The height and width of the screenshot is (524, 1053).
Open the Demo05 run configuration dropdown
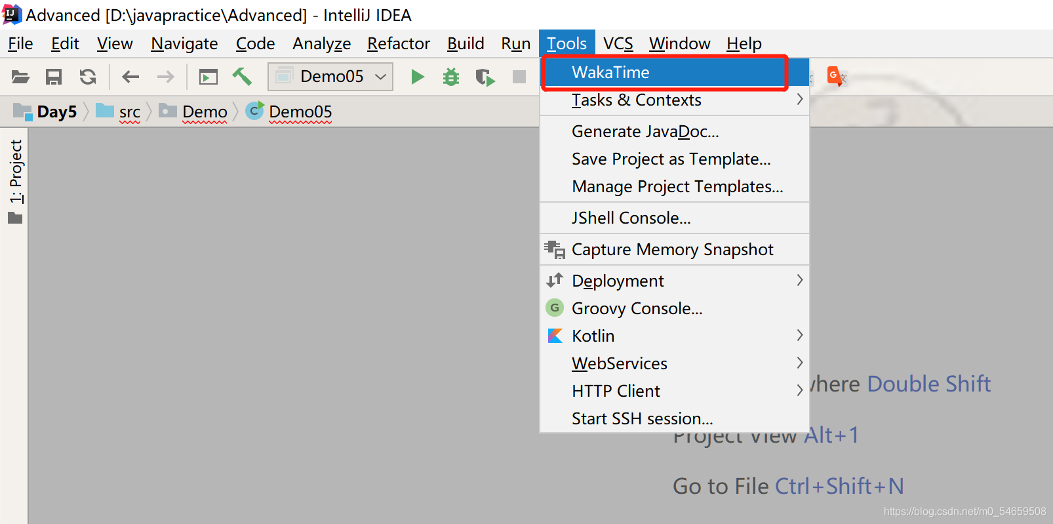pos(330,77)
